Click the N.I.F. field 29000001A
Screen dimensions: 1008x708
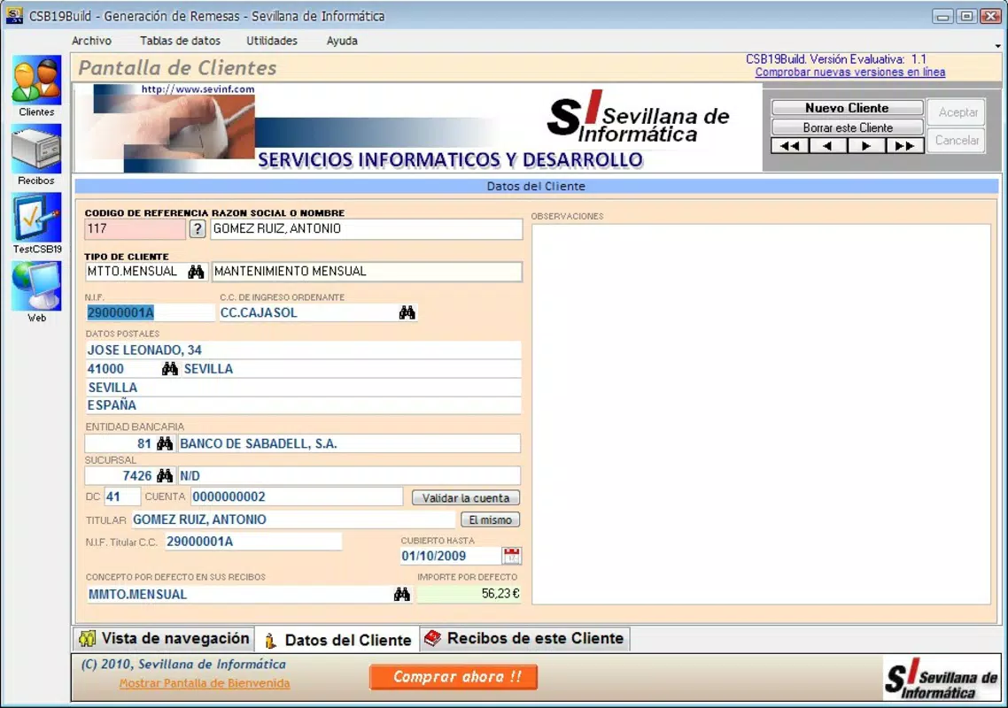point(150,313)
